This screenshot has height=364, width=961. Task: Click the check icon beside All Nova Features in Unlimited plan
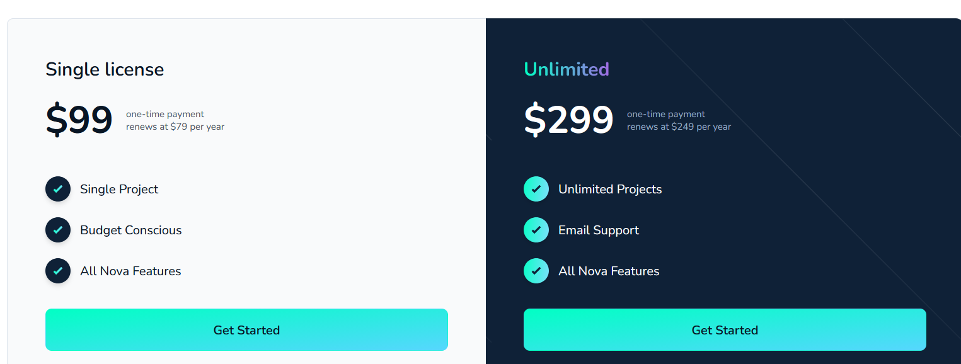(536, 271)
